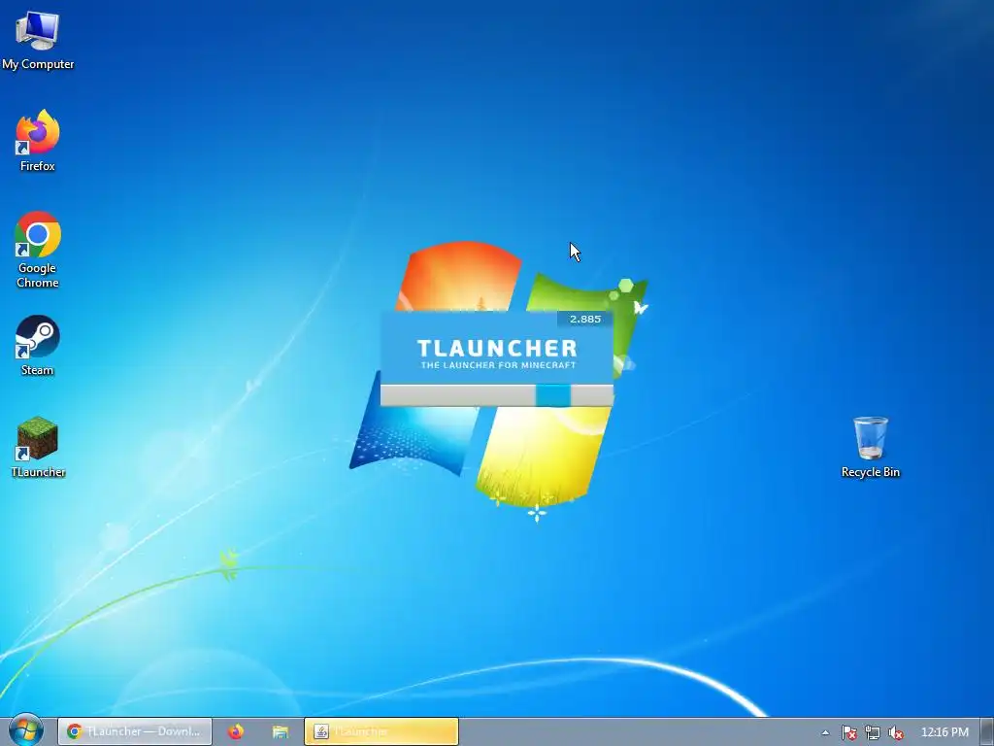Open the Windows Start menu orb

click(x=26, y=730)
